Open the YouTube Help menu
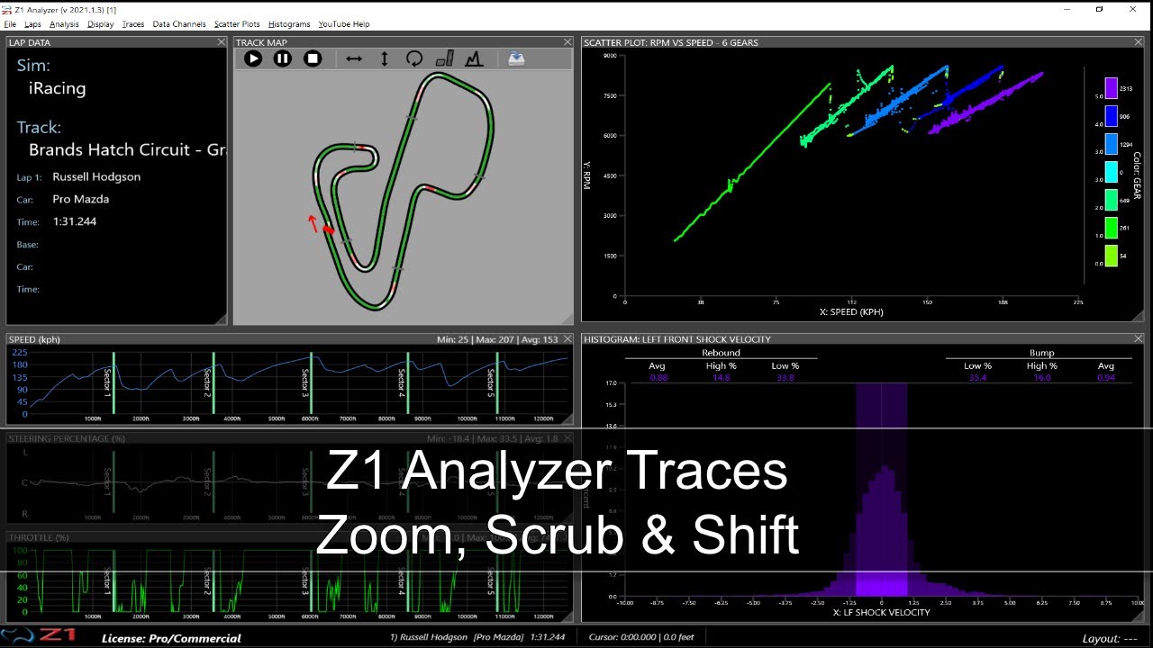The image size is (1153, 648). click(344, 24)
